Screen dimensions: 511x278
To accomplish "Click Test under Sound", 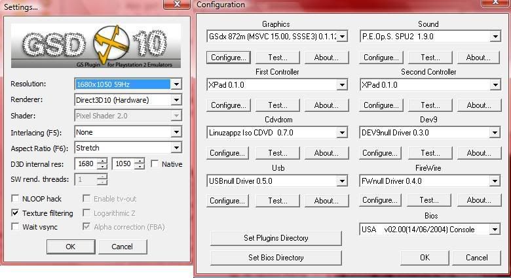I will pos(430,58).
